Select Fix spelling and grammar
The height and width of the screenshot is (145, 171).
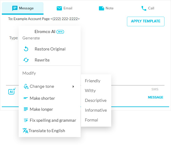tap(50, 120)
